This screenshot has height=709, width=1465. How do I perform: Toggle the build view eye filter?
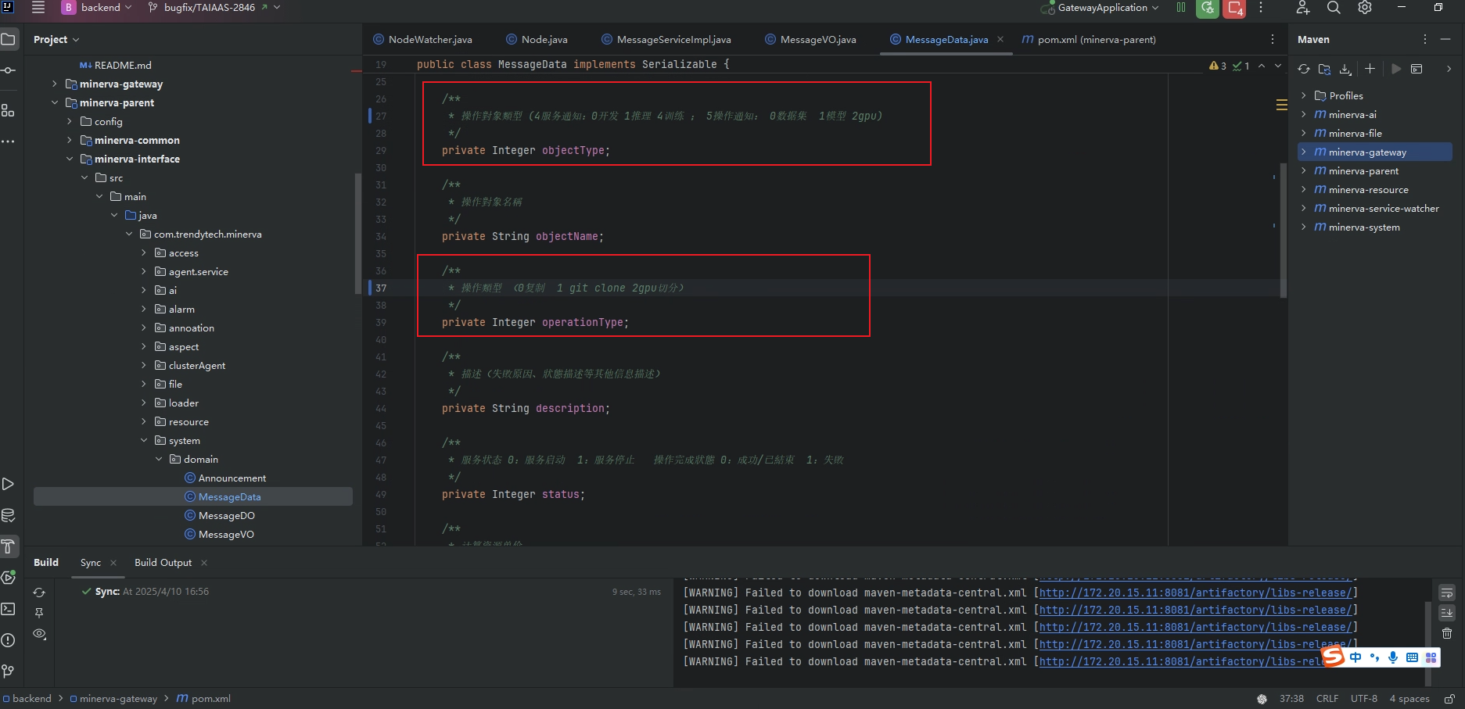coord(39,634)
